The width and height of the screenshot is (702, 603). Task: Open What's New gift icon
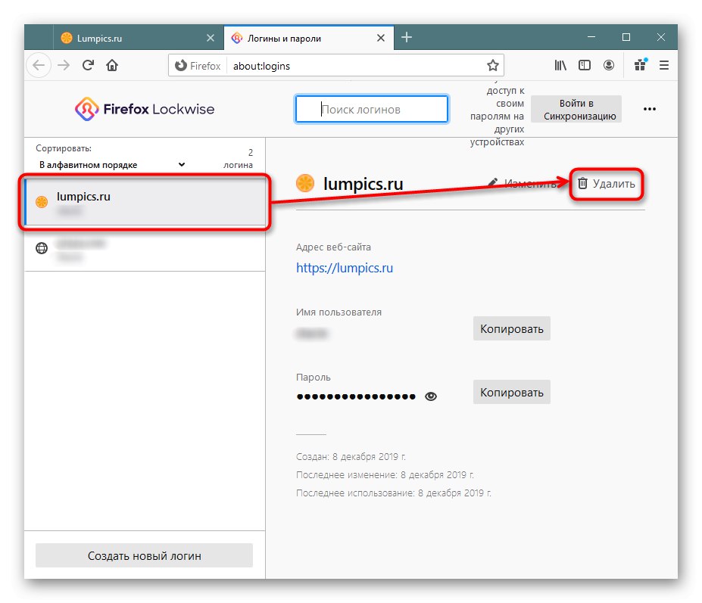[x=640, y=65]
